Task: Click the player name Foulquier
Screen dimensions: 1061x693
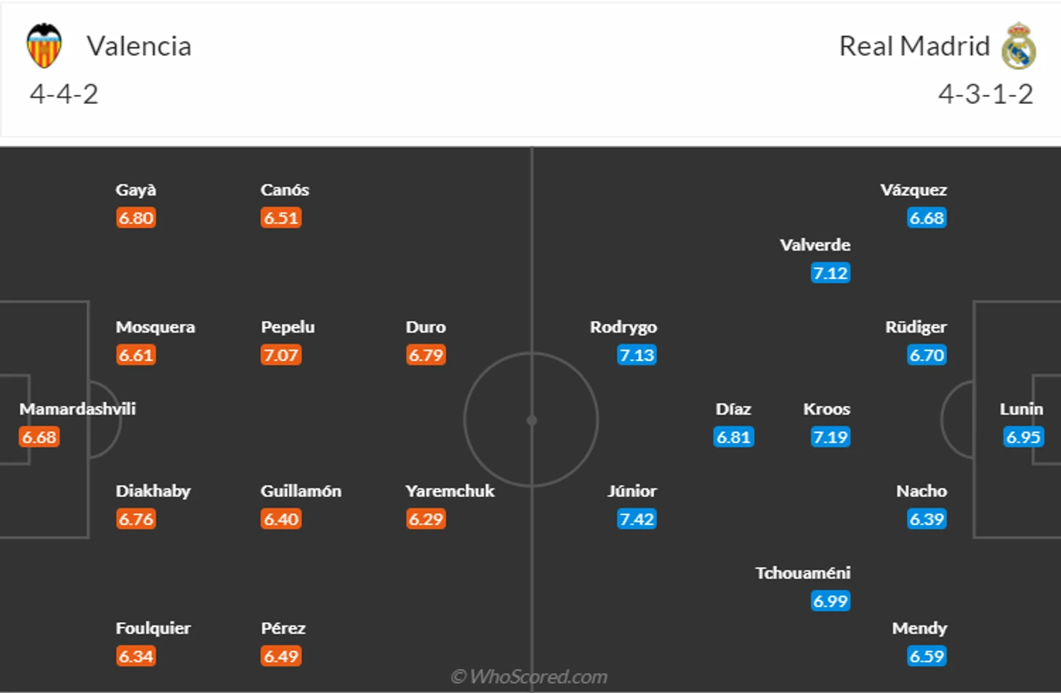Action: coord(153,628)
